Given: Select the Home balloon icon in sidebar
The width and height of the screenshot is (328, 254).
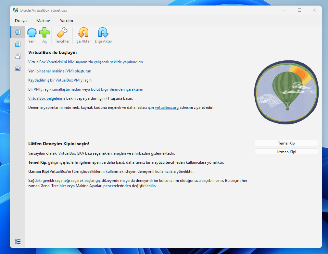Looking at the screenshot, I should pos(18,32).
